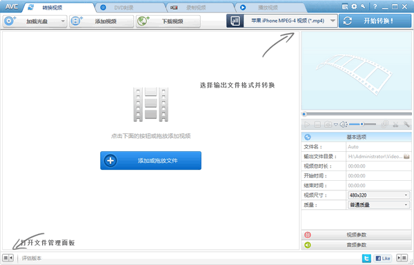Take a snapshot with the camera icon
Viewport: 414px width, 265px height.
[x=328, y=124]
